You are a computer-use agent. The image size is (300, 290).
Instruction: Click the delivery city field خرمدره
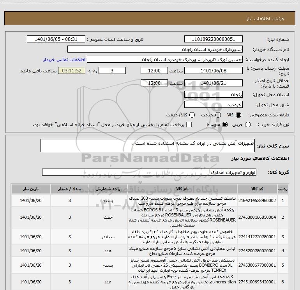click(214, 105)
